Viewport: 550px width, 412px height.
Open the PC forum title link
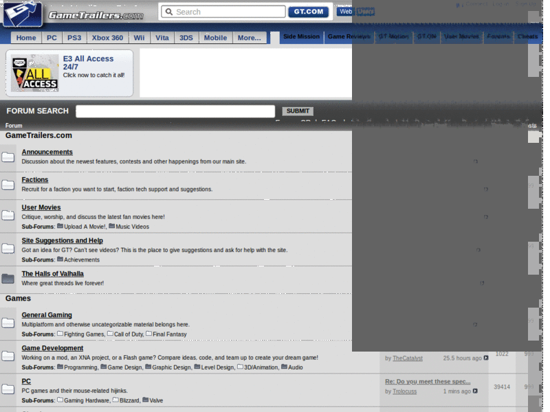pos(26,381)
